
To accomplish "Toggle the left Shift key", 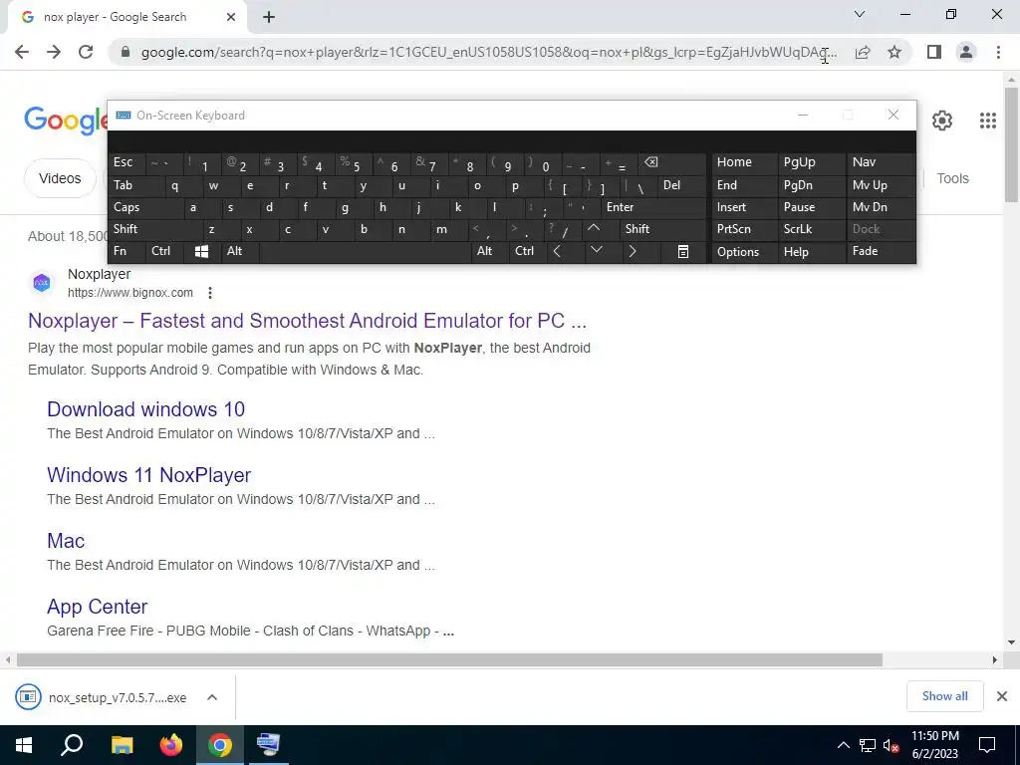I will point(154,229).
